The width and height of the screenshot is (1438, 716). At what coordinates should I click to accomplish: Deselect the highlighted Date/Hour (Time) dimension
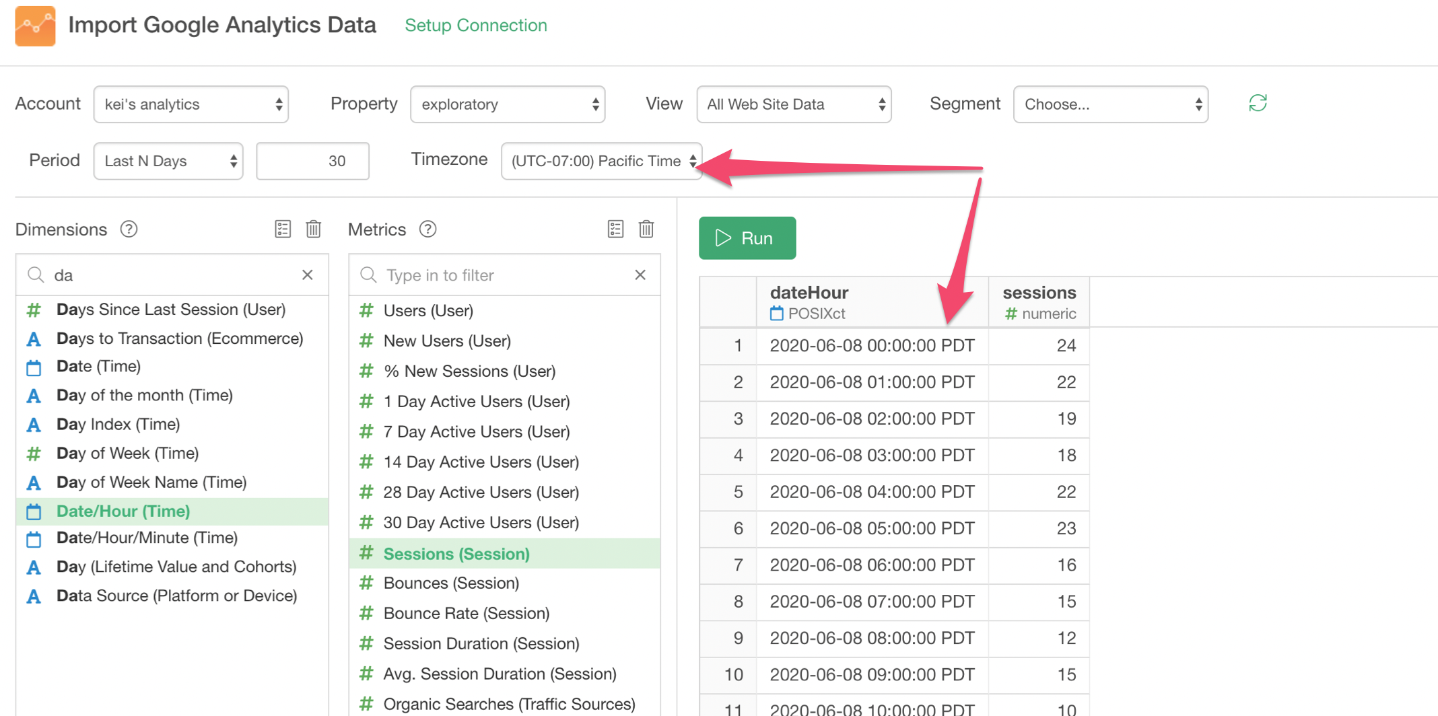click(x=172, y=511)
